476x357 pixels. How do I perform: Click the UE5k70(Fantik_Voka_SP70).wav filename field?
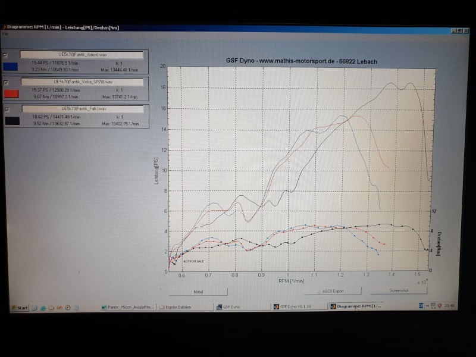82,82
